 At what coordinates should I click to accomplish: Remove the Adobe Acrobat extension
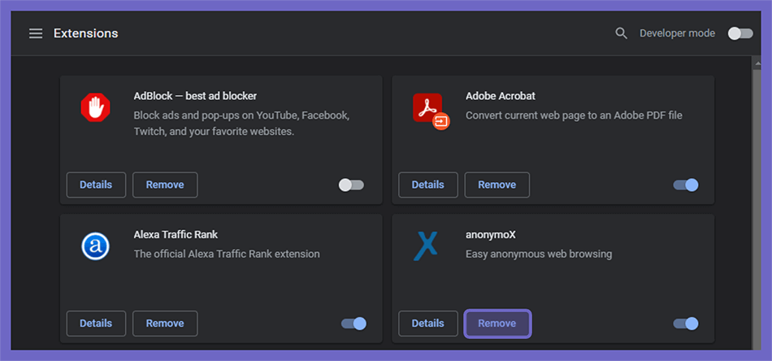(x=497, y=185)
